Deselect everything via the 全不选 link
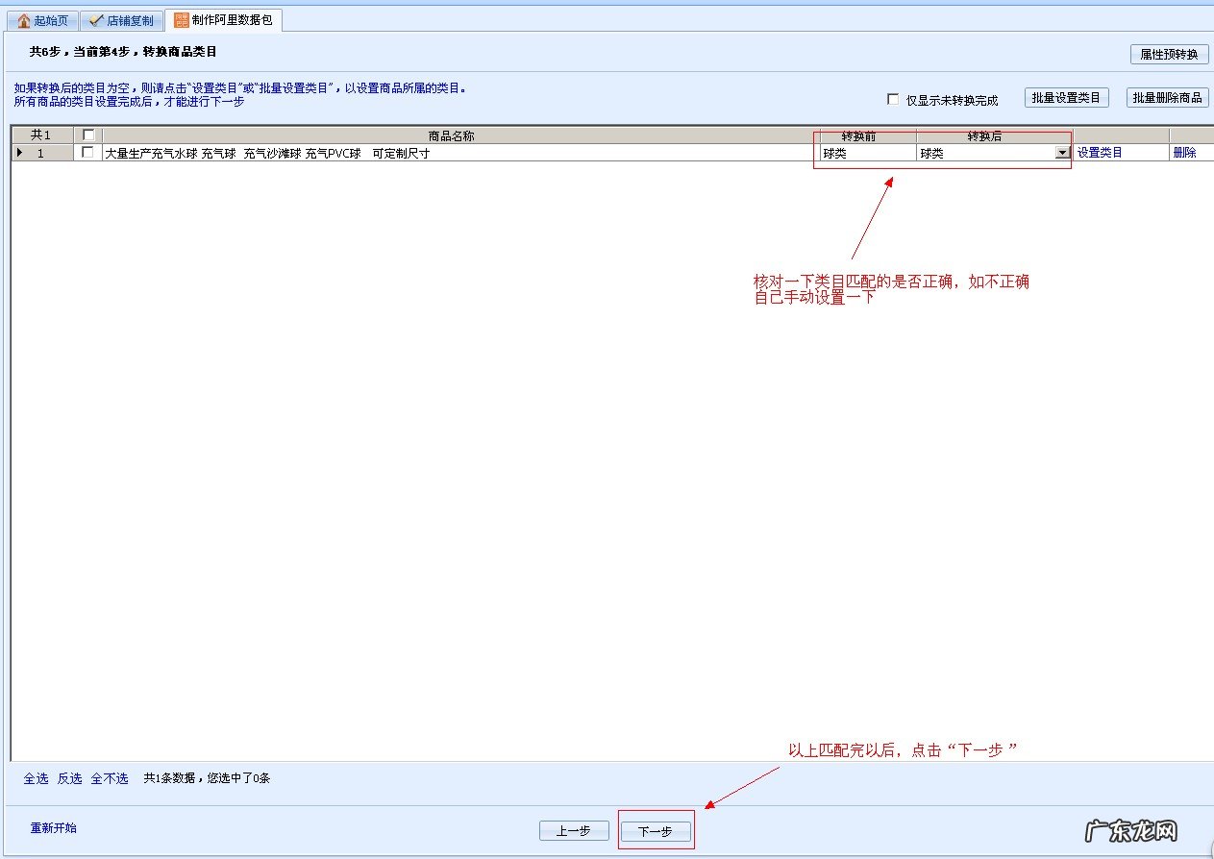Image resolution: width=1214 pixels, height=859 pixels. pyautogui.click(x=110, y=778)
